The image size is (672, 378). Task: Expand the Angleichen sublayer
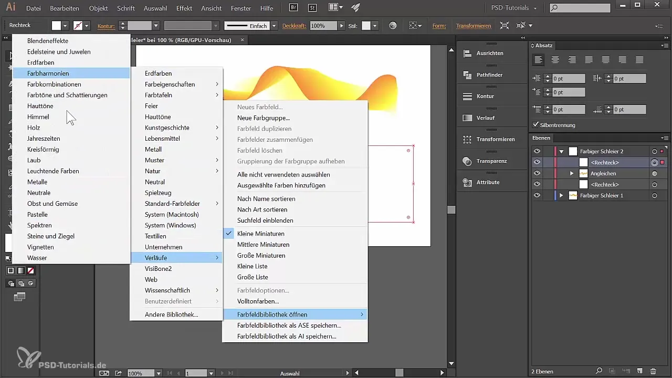point(572,173)
